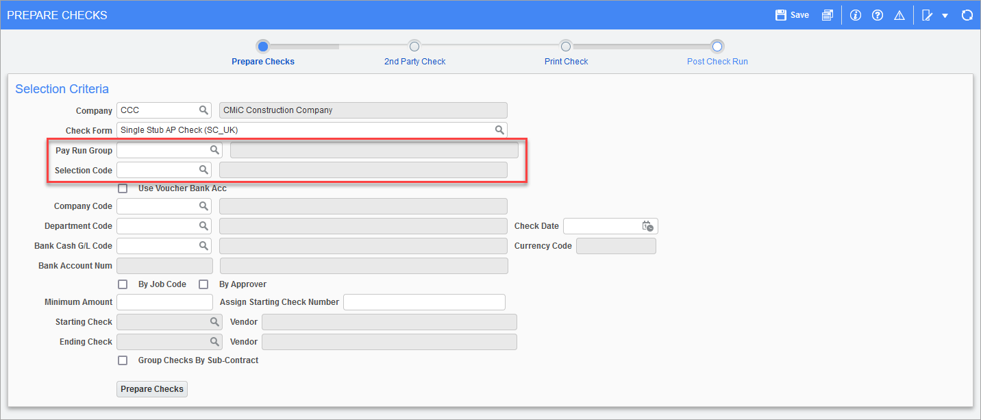This screenshot has height=420, width=981.
Task: Click the info circle icon
Action: tap(855, 14)
